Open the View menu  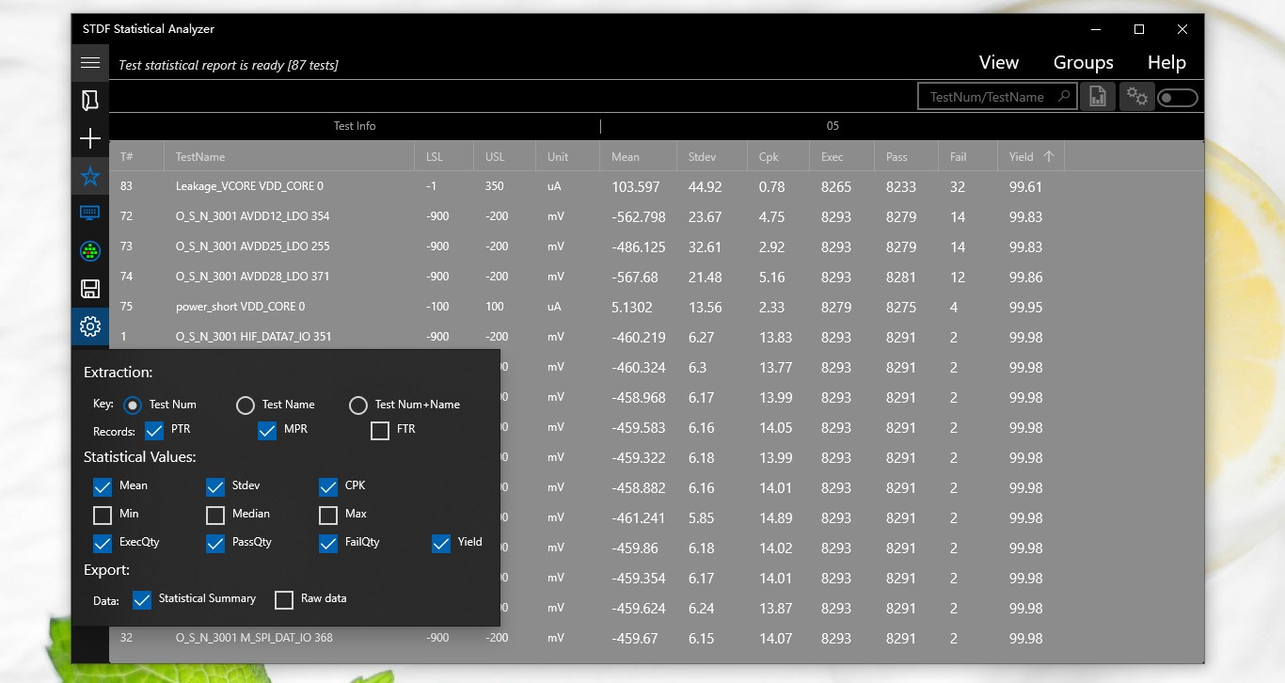[999, 62]
